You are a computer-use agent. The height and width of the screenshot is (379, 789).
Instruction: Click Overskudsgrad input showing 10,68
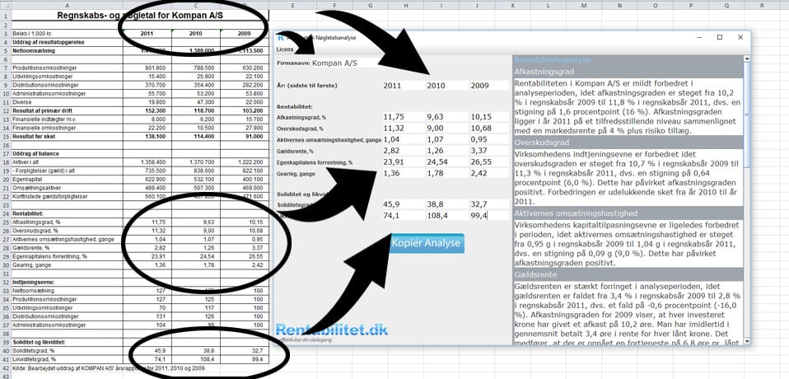[488, 128]
